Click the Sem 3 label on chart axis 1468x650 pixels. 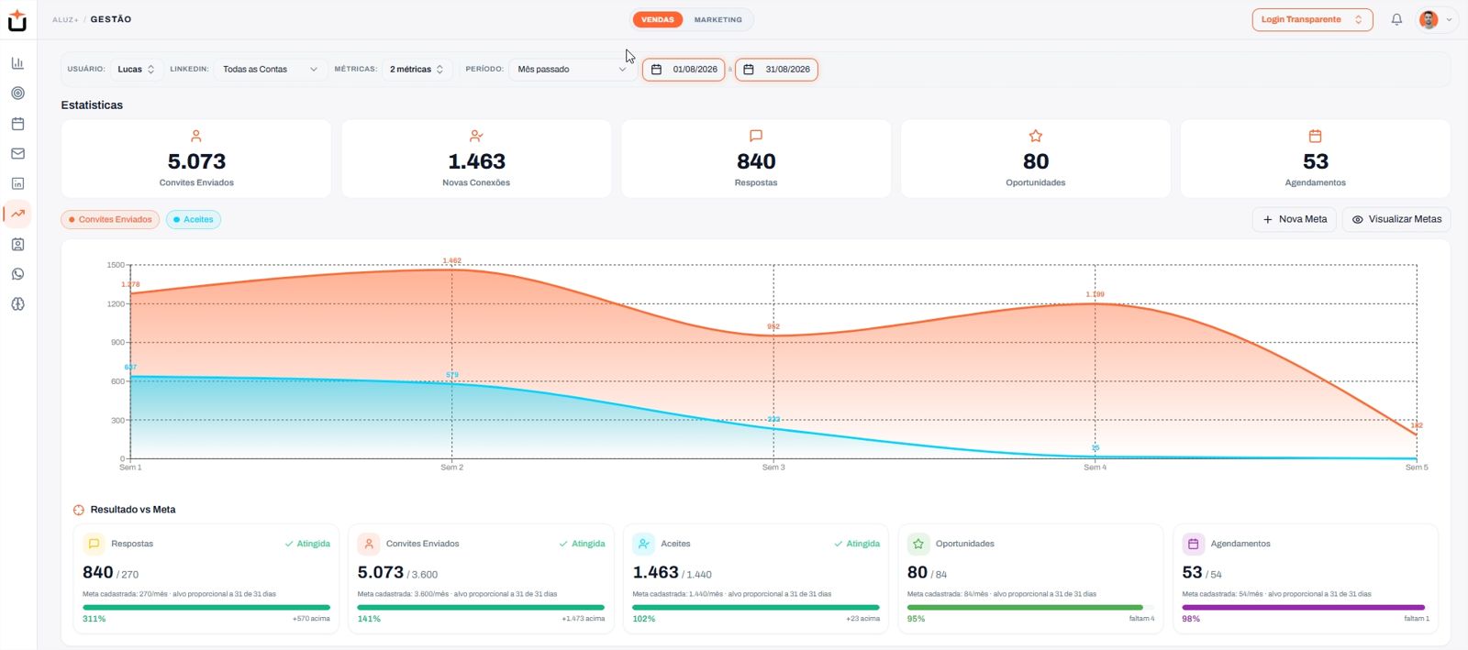pyautogui.click(x=773, y=468)
